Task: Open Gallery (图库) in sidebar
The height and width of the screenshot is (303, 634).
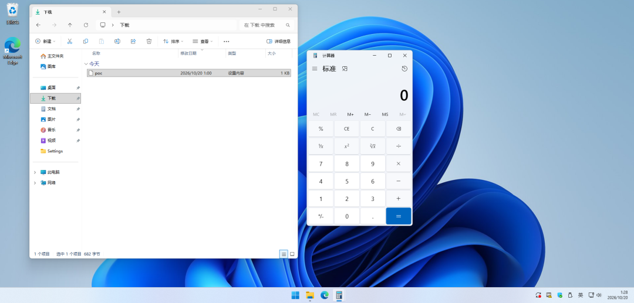Action: (48, 67)
